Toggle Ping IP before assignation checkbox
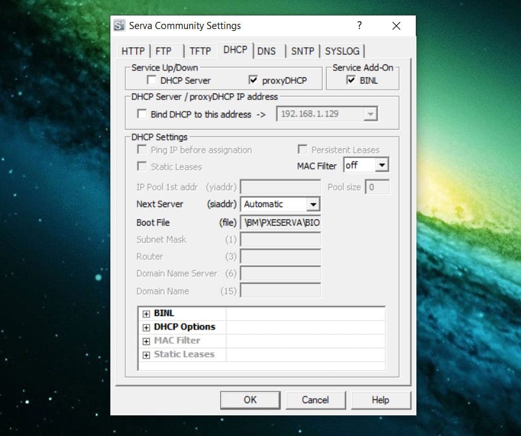 point(142,150)
